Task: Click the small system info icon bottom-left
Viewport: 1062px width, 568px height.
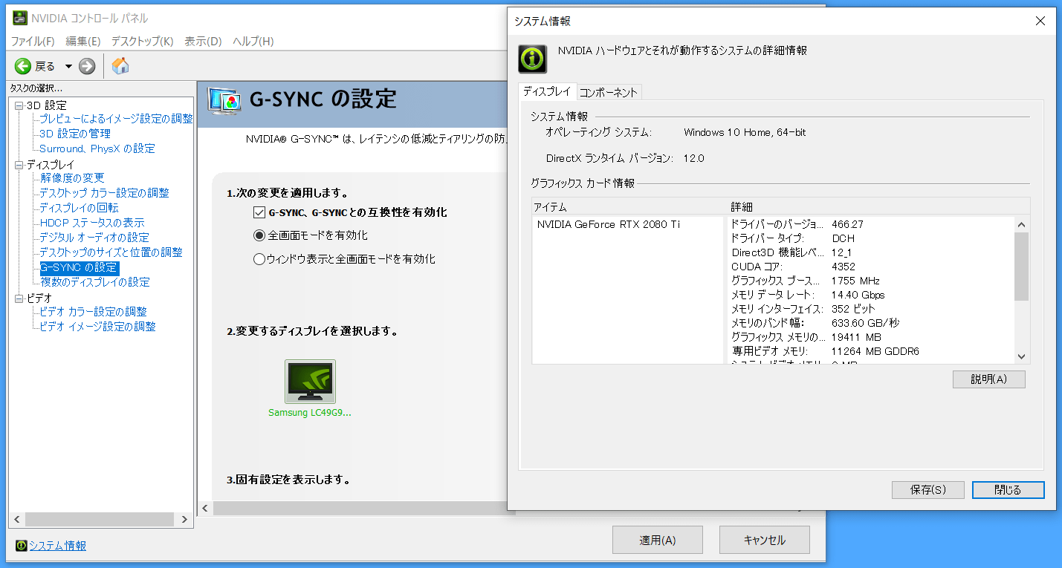Action: tap(21, 546)
